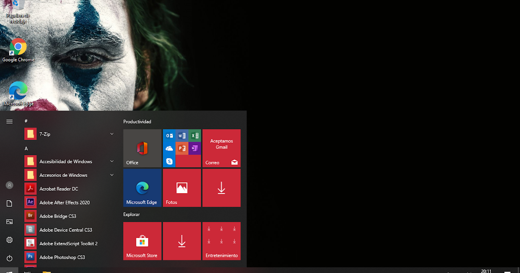
Task: Open OneDrive icon in Office apps tile
Action: [169, 148]
